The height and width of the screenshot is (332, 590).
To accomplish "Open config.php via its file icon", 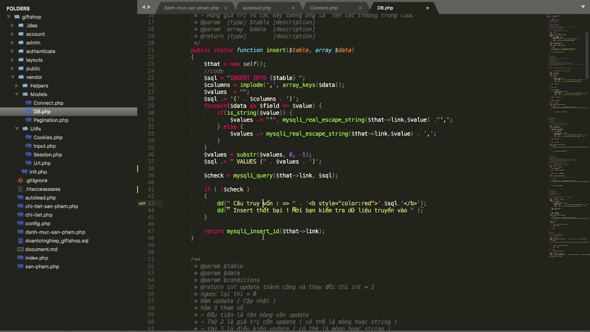I will tap(20, 224).
